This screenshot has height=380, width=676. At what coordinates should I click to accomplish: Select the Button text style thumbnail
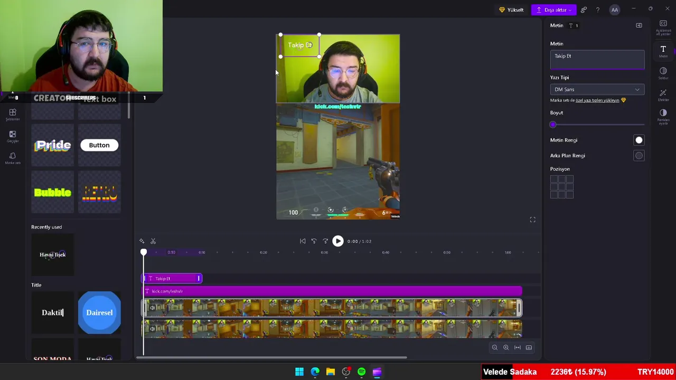click(99, 145)
